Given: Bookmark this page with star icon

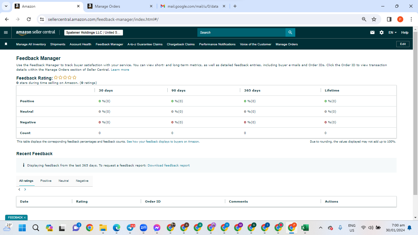Looking at the screenshot, I should [374, 19].
